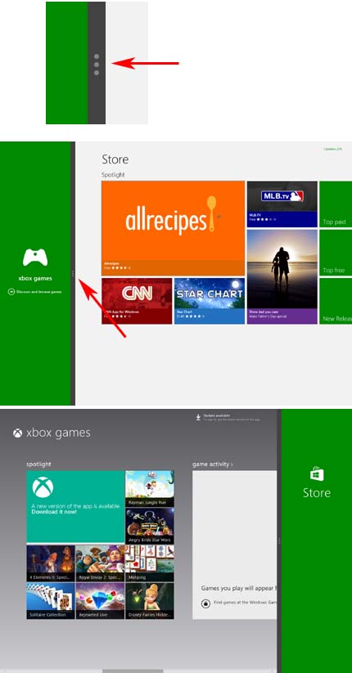Click the Windows Games store circular icon

coord(205,603)
